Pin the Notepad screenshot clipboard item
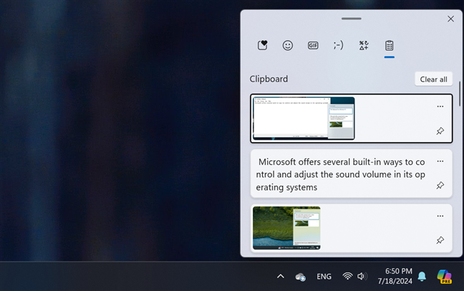464x291 pixels. click(440, 130)
